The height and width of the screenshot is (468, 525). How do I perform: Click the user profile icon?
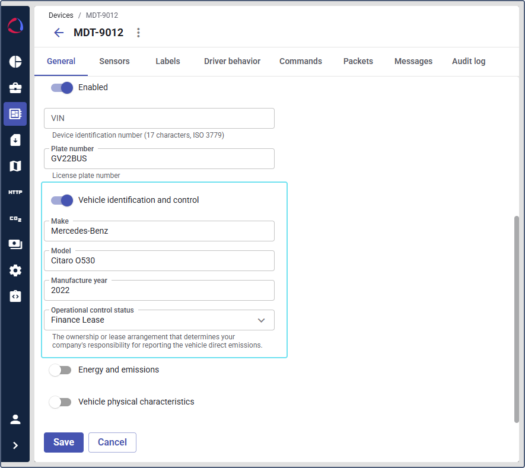15,419
